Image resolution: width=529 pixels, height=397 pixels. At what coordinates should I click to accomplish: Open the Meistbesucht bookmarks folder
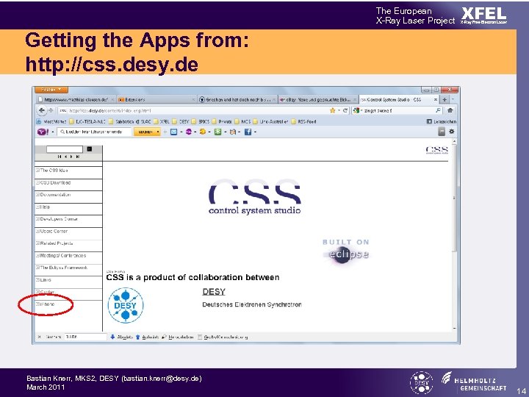click(x=51, y=121)
